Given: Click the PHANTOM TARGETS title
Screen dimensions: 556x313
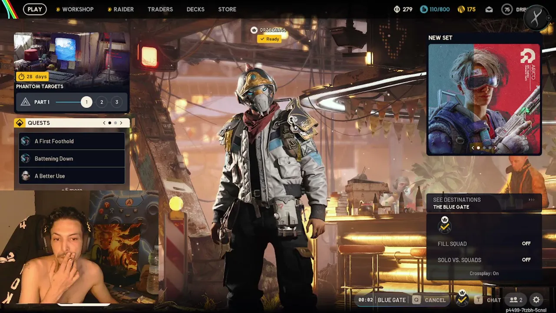Looking at the screenshot, I should (40, 87).
